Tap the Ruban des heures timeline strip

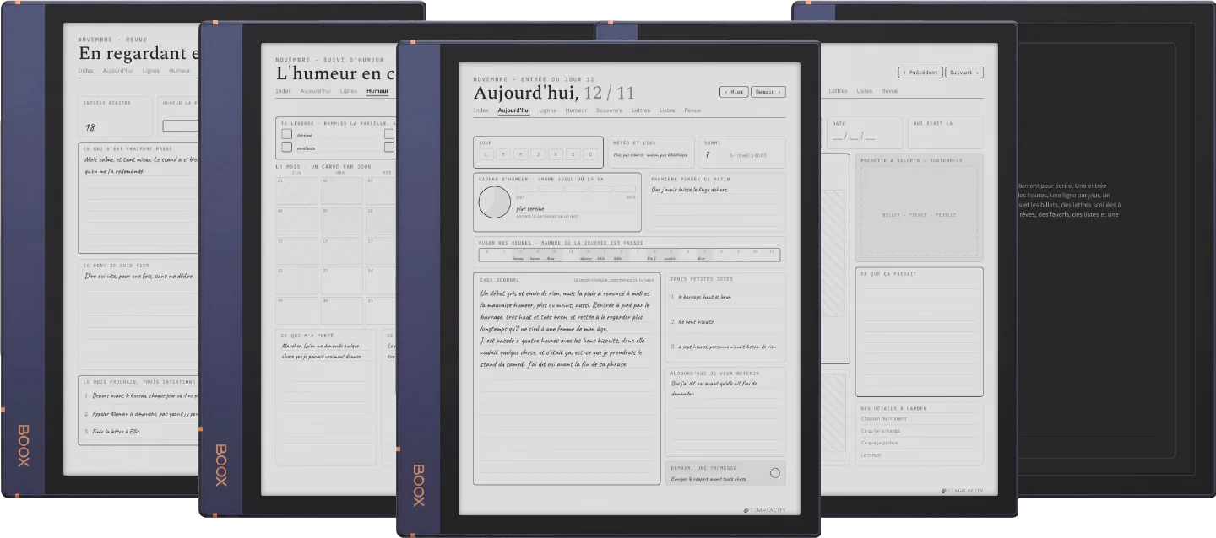[628, 255]
